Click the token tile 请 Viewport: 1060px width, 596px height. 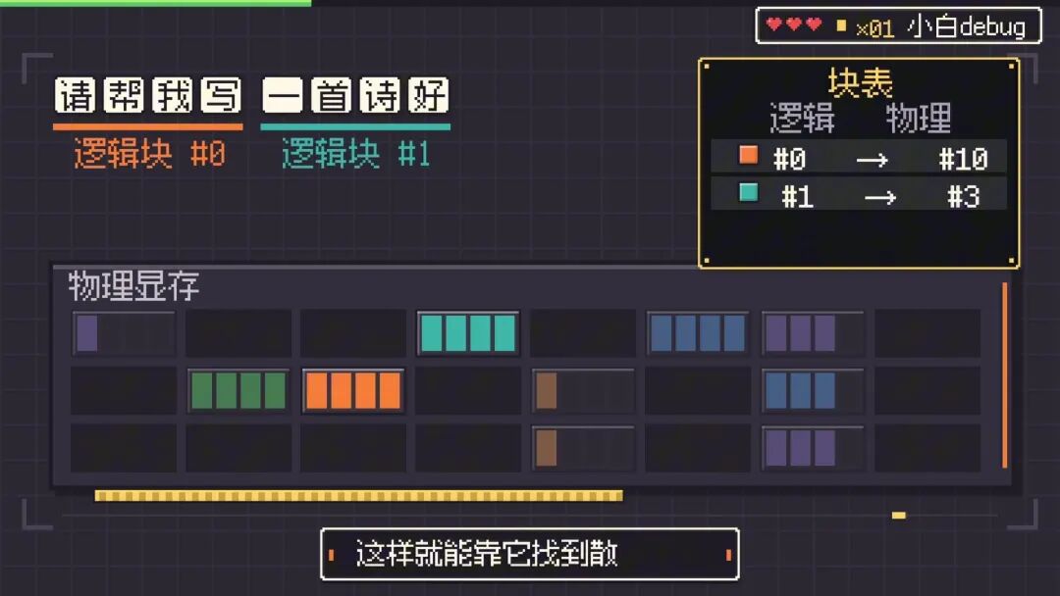75,95
